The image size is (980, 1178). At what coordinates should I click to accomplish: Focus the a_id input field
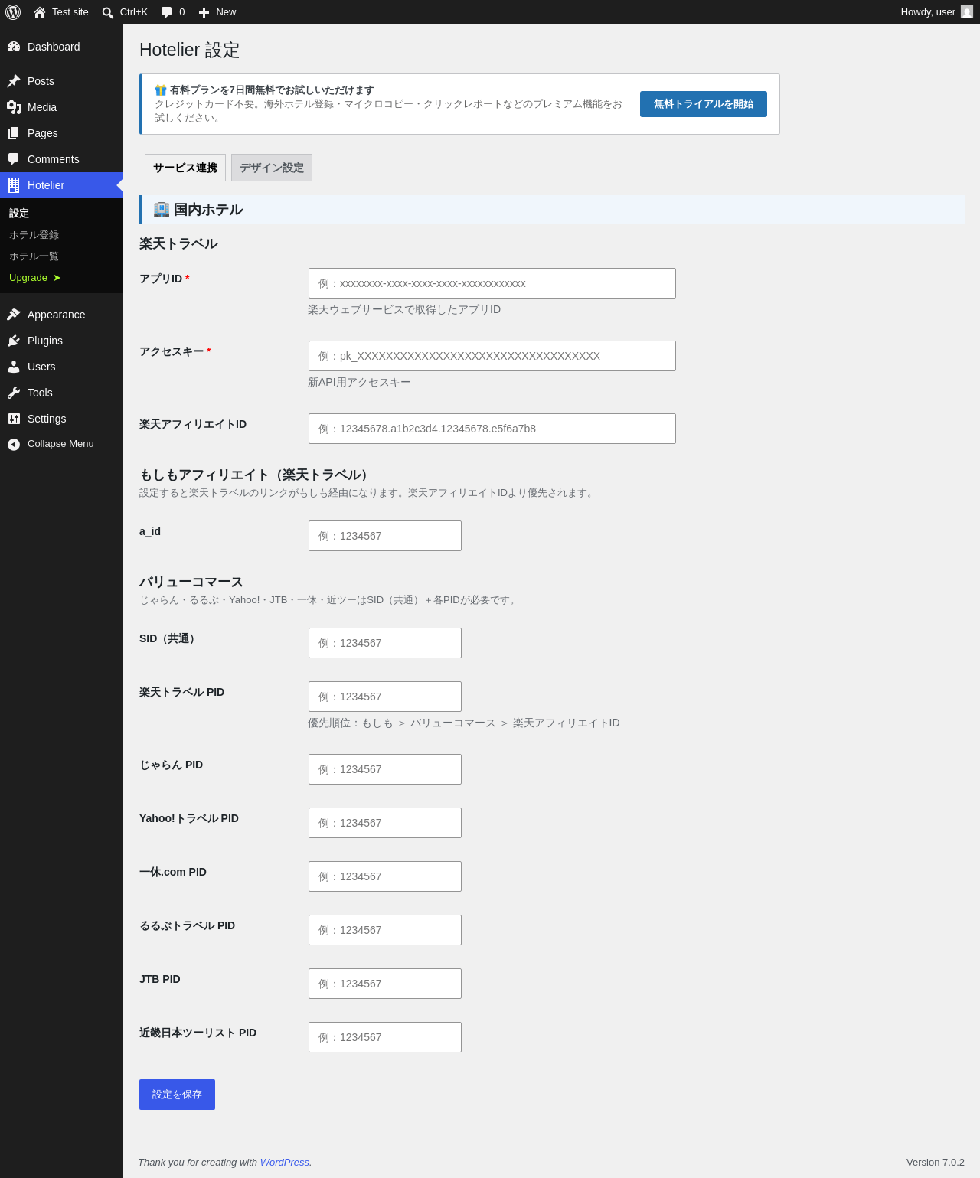click(x=385, y=536)
